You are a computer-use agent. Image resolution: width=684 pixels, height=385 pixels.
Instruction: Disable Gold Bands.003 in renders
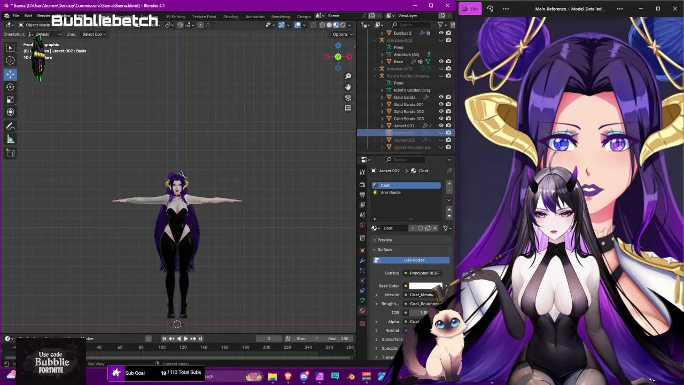tap(448, 119)
